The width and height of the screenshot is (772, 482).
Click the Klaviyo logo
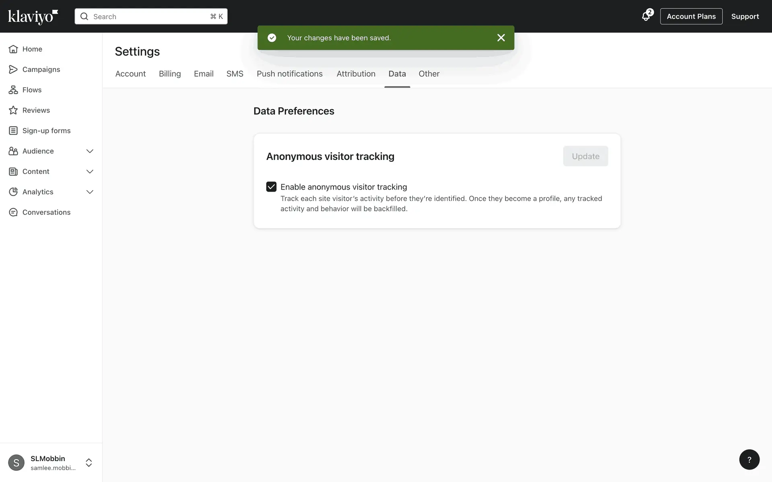point(33,17)
